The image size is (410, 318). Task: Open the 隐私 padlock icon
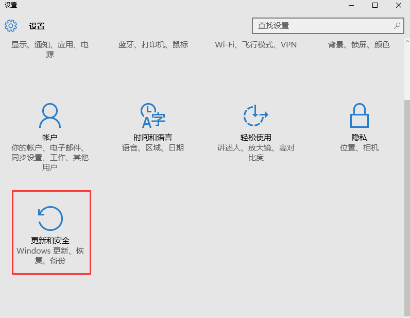pyautogui.click(x=359, y=115)
